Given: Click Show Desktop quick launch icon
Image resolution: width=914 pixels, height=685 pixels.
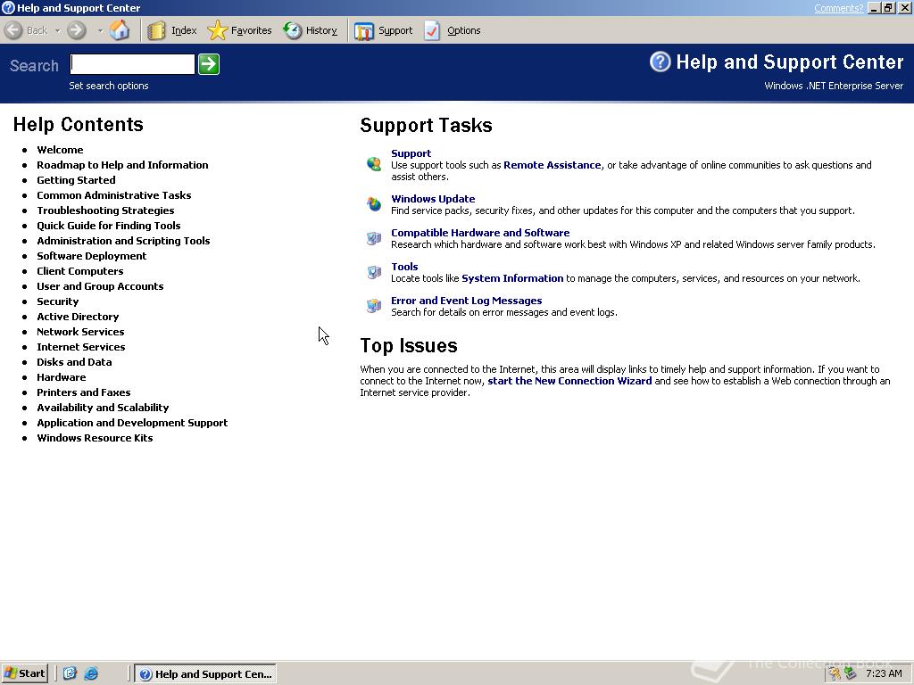Looking at the screenshot, I should [70, 673].
